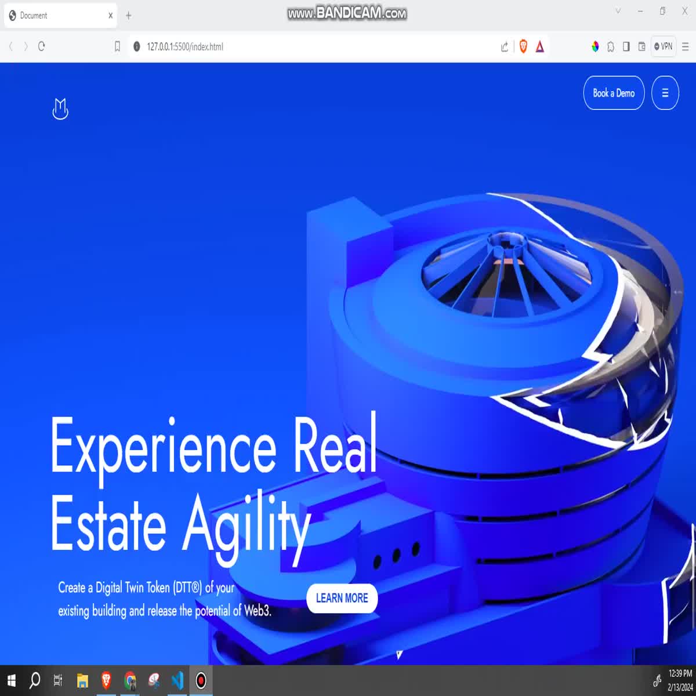The height and width of the screenshot is (696, 696).
Task: Open the extensions puzzle icon
Action: tap(611, 46)
